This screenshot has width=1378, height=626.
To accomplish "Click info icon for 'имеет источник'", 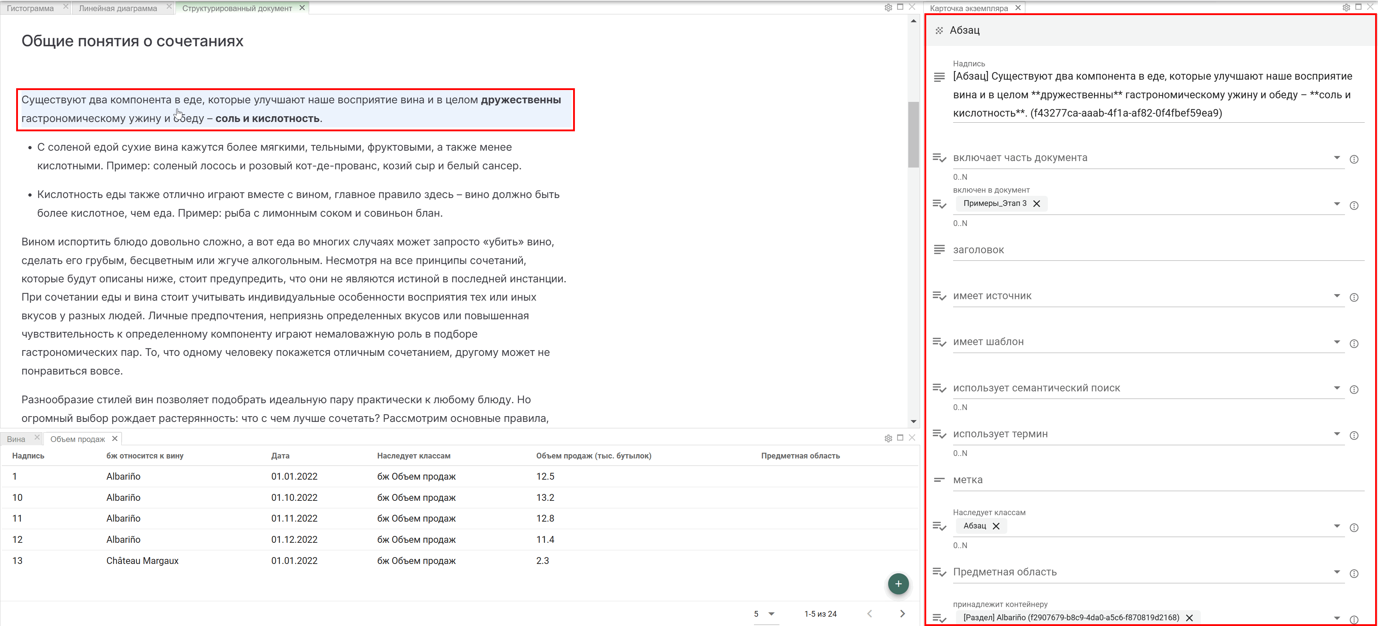I will [1354, 297].
